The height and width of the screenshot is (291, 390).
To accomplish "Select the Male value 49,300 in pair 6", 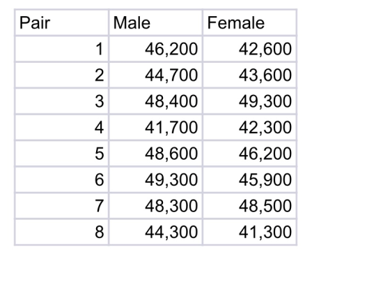I will [156, 179].
